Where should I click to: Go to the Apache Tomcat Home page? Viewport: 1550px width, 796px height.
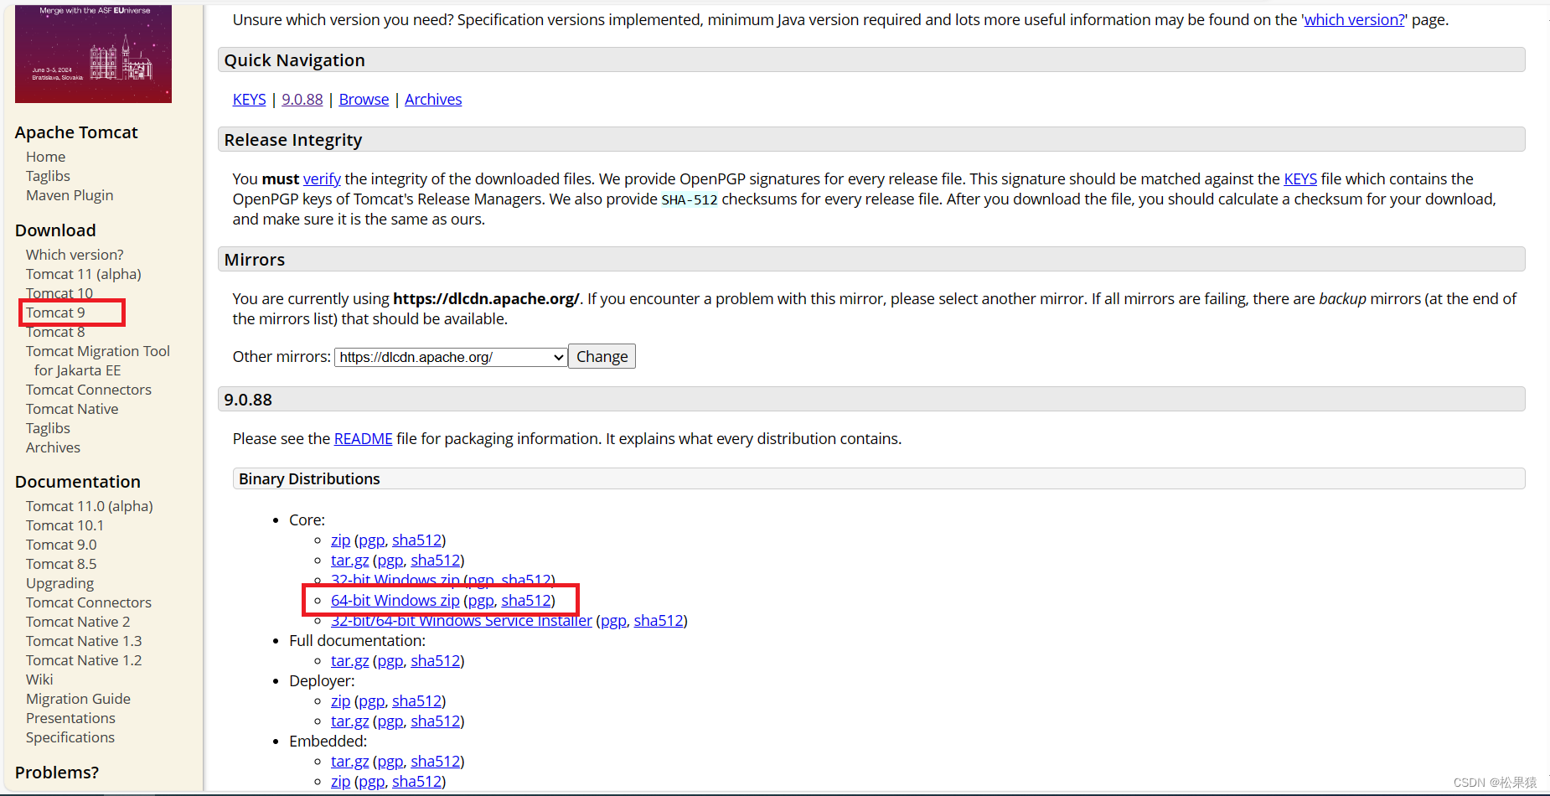click(x=44, y=156)
